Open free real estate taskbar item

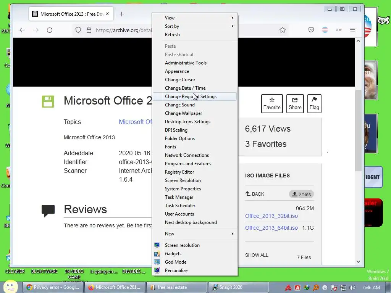(x=176, y=287)
